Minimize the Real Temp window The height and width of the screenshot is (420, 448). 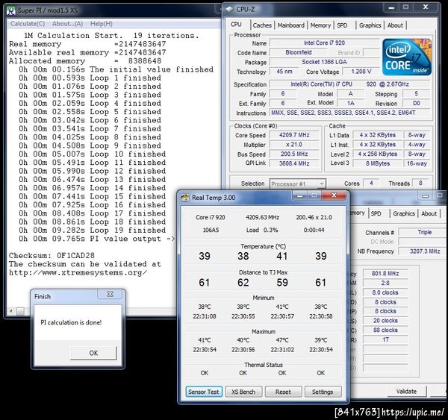300,195
